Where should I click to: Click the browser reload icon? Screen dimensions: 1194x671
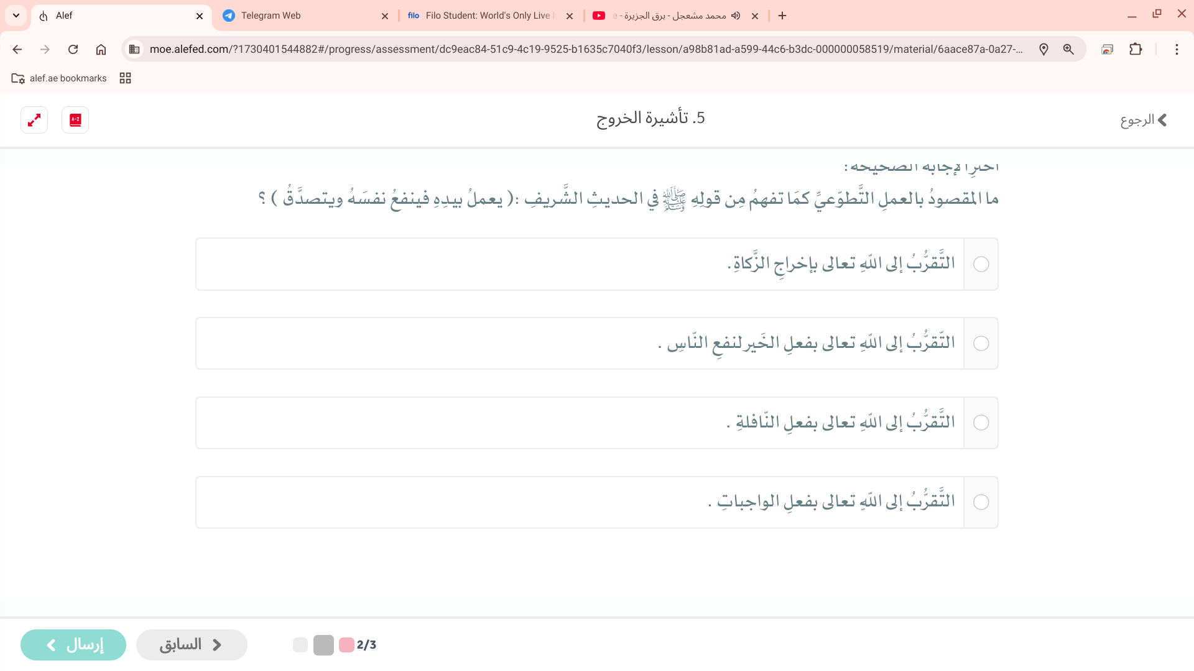click(73, 49)
